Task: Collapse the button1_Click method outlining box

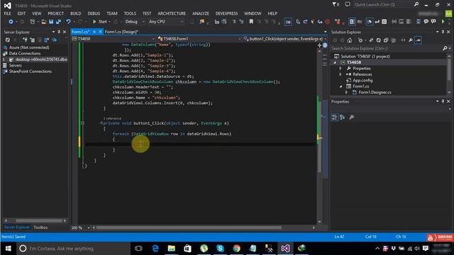Action: (82, 123)
